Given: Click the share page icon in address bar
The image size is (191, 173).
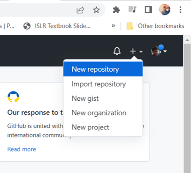Looking at the screenshot, I should point(80,10).
